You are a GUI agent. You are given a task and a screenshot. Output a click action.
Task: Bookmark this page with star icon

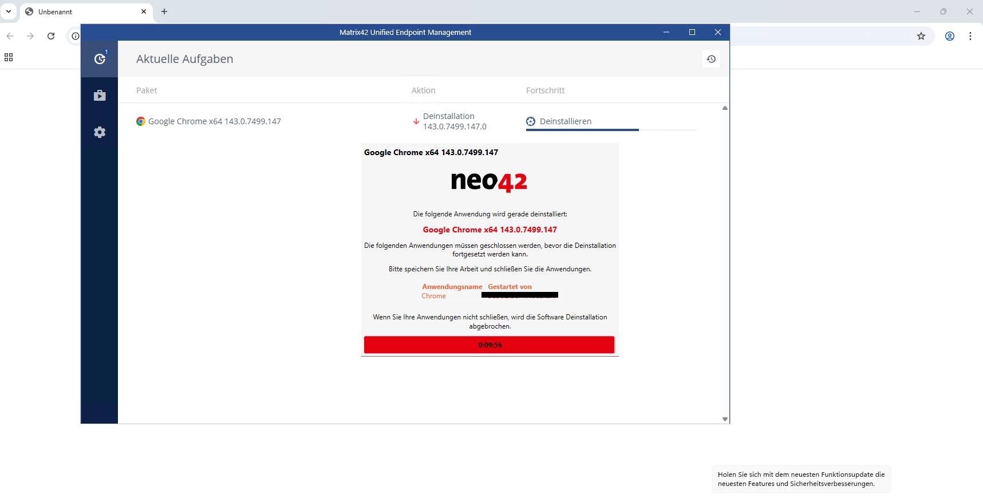click(921, 36)
